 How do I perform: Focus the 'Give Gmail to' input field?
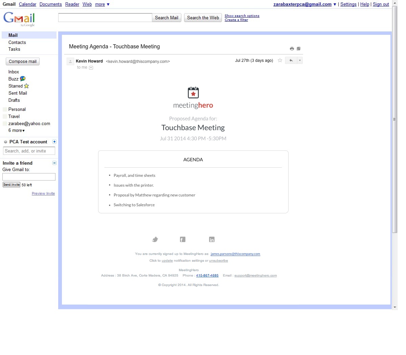[29, 177]
